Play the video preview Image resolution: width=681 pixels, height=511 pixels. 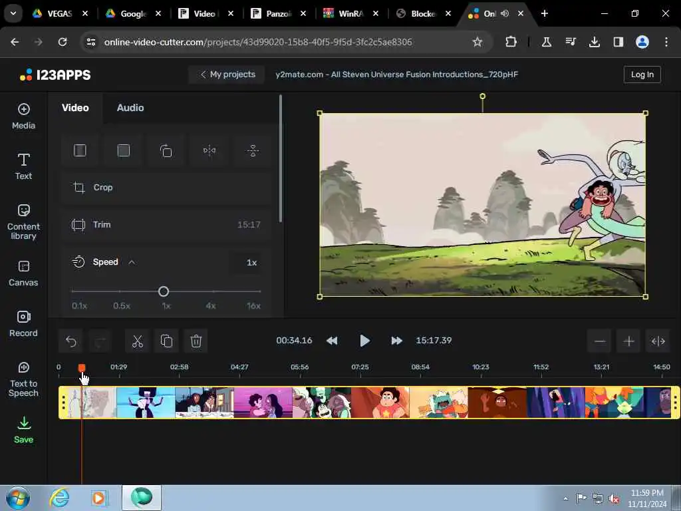pos(364,341)
